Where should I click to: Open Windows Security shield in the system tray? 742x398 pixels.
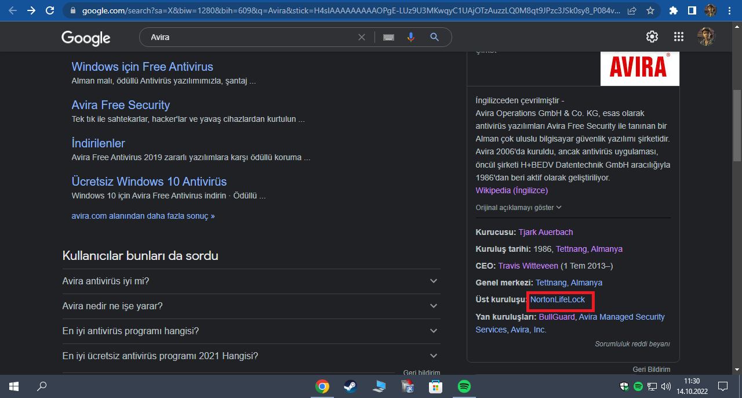[624, 386]
